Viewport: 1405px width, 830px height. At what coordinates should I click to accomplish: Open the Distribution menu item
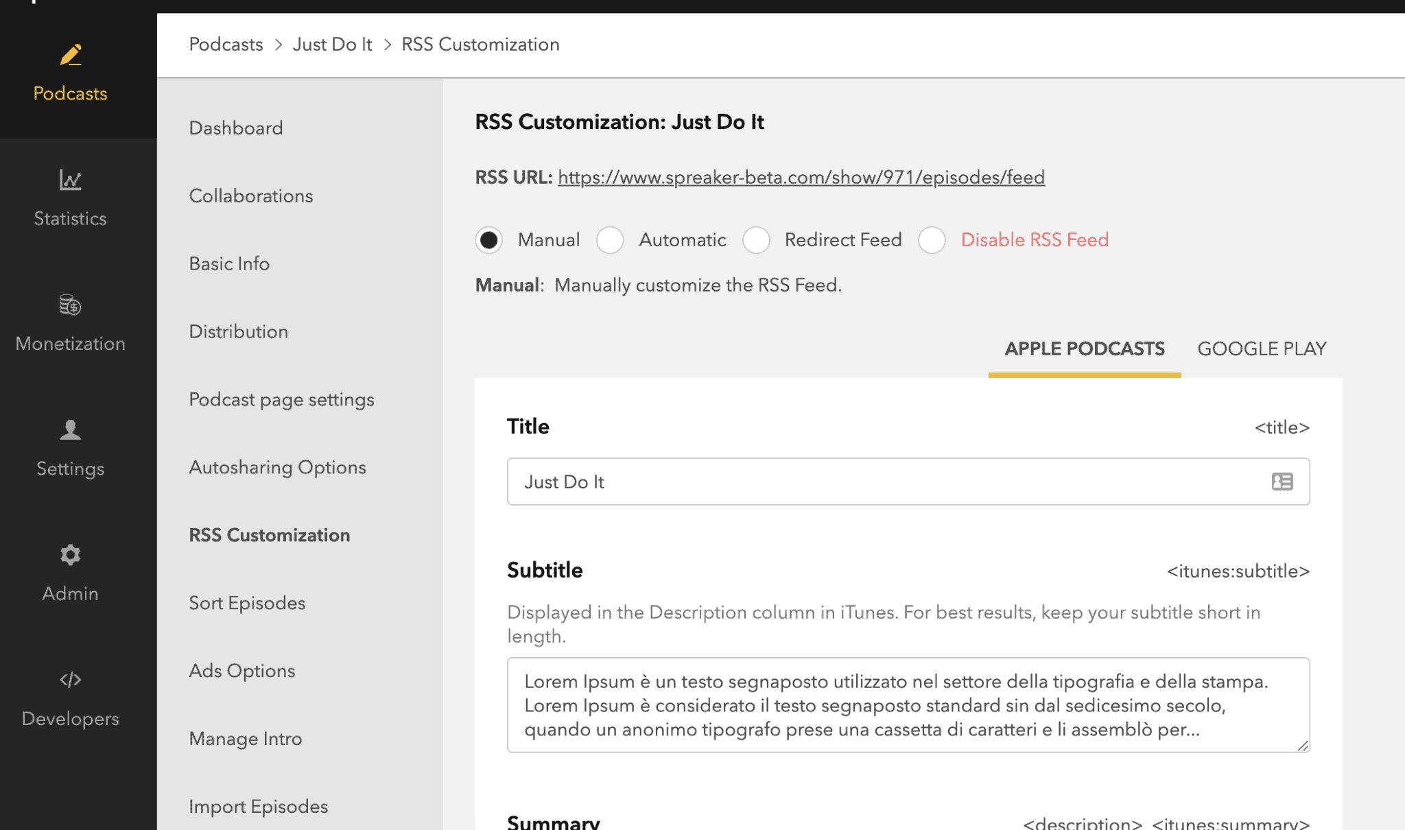click(238, 332)
